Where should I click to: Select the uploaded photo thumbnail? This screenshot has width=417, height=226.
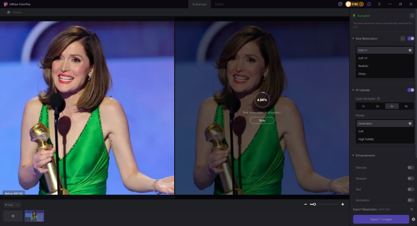34,216
